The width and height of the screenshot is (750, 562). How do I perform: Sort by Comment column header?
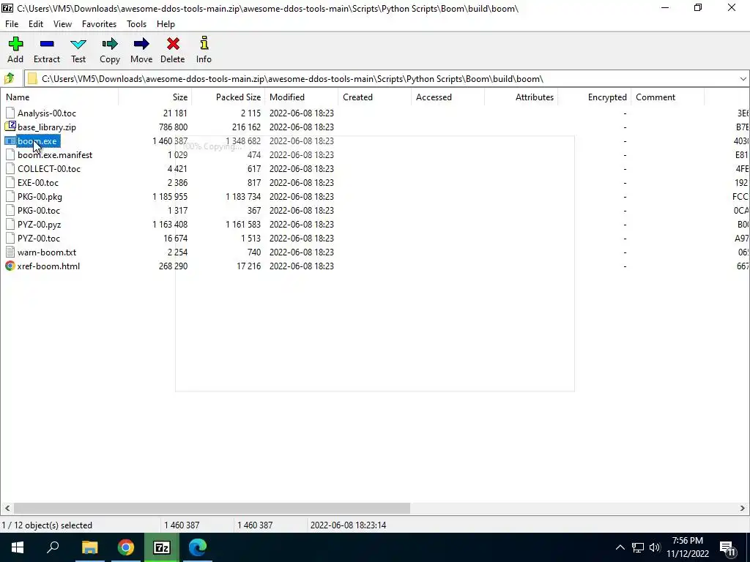pyautogui.click(x=667, y=97)
